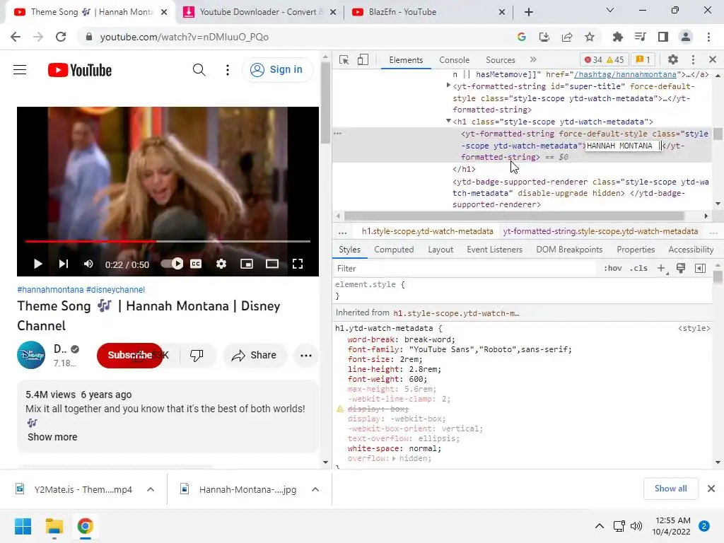Bookmark this page with star icon

(590, 37)
